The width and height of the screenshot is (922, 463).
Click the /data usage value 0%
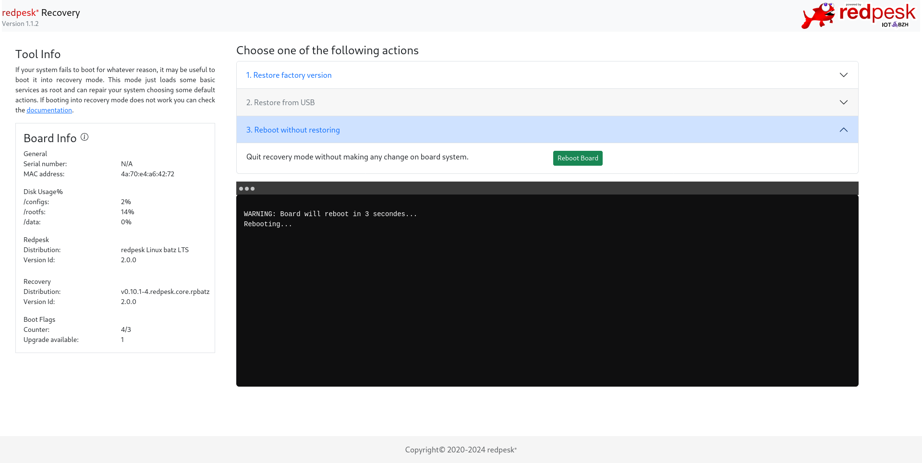pyautogui.click(x=126, y=222)
